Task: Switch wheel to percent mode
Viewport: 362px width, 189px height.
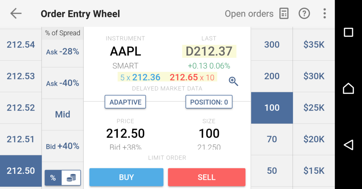Action: pyautogui.click(x=53, y=178)
